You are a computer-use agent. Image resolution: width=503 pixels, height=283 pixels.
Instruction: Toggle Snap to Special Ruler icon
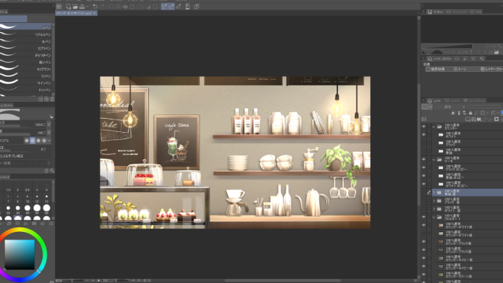[171, 6]
